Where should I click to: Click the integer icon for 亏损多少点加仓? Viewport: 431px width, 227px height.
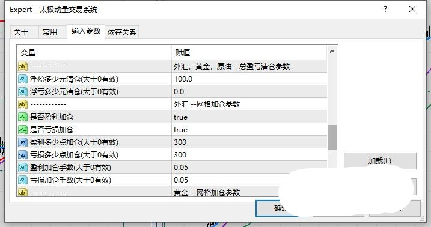[x=23, y=155]
